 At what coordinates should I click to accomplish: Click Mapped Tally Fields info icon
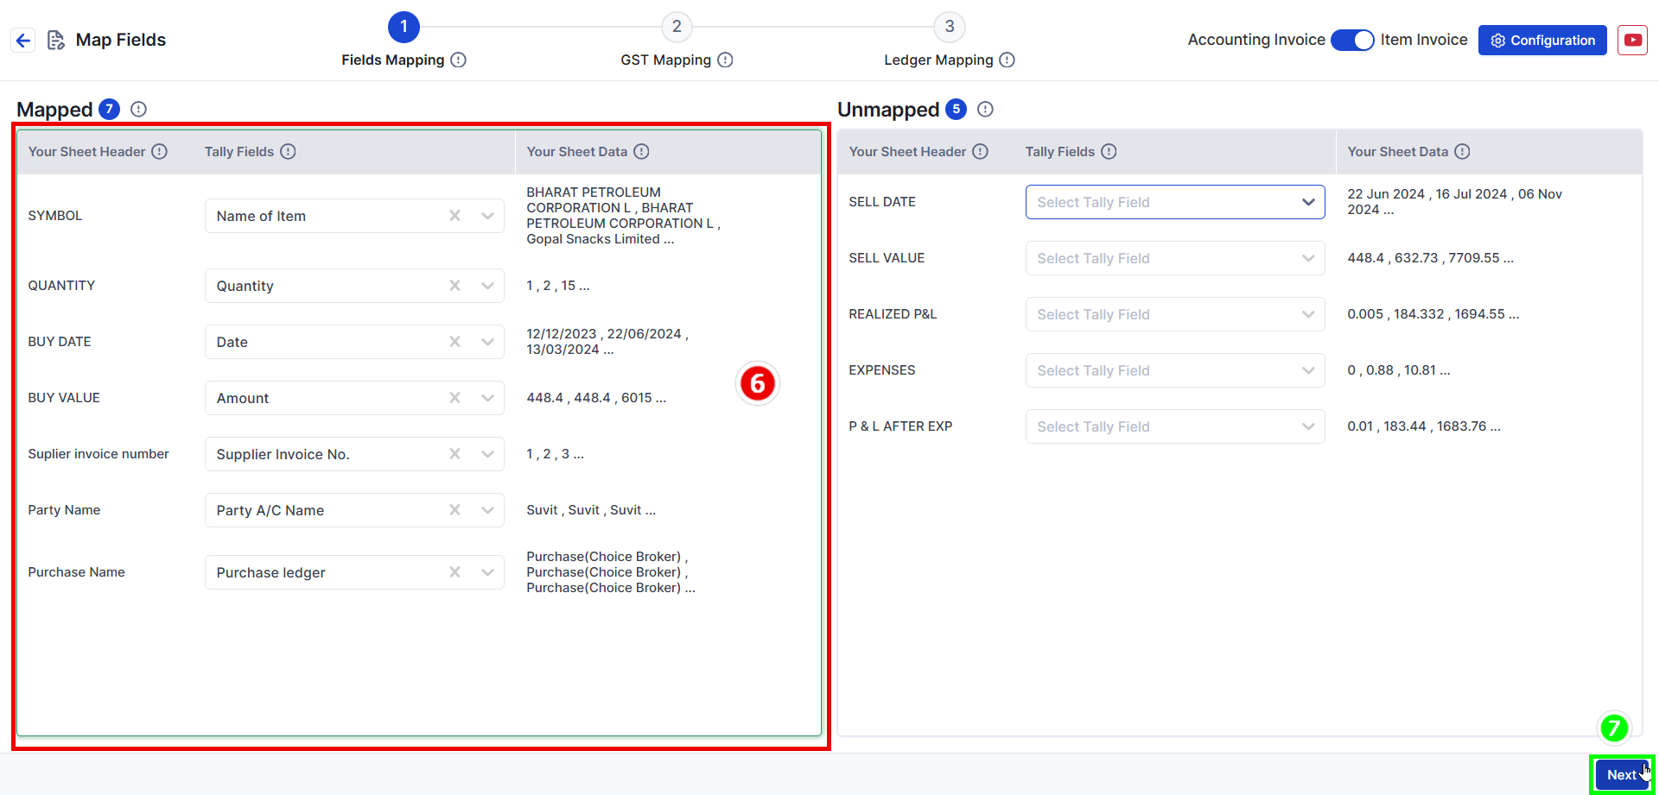pyautogui.click(x=289, y=152)
